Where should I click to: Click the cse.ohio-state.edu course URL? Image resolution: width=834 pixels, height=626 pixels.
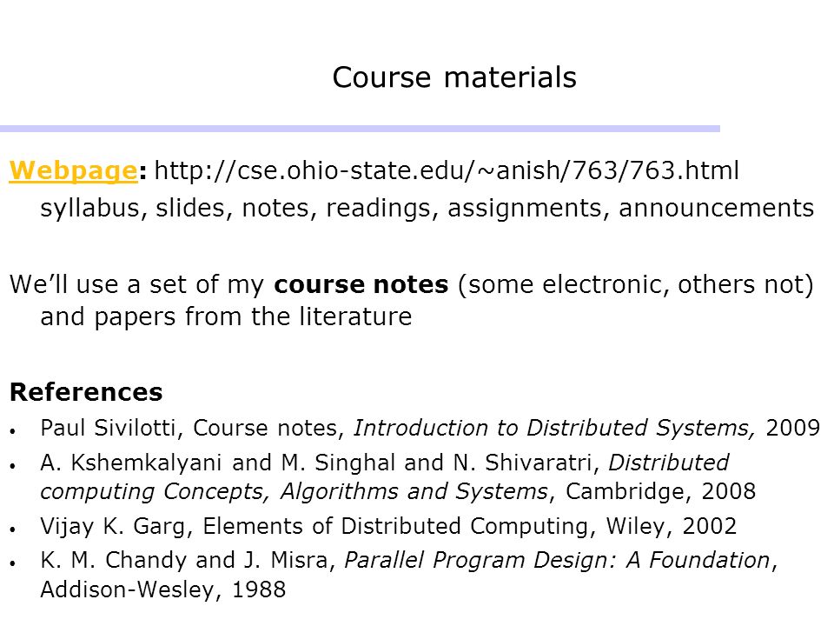click(x=447, y=171)
